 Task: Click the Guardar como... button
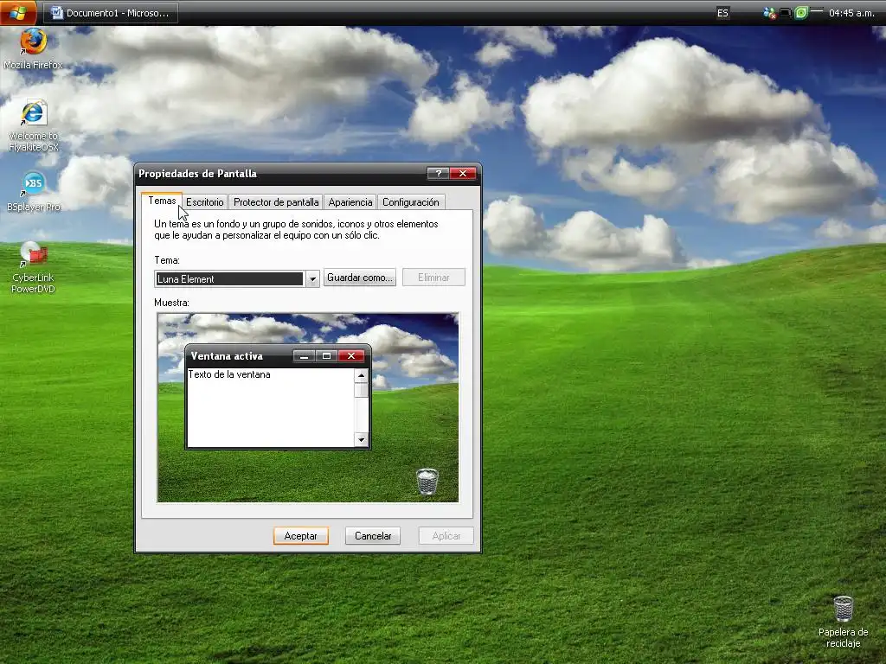[359, 278]
